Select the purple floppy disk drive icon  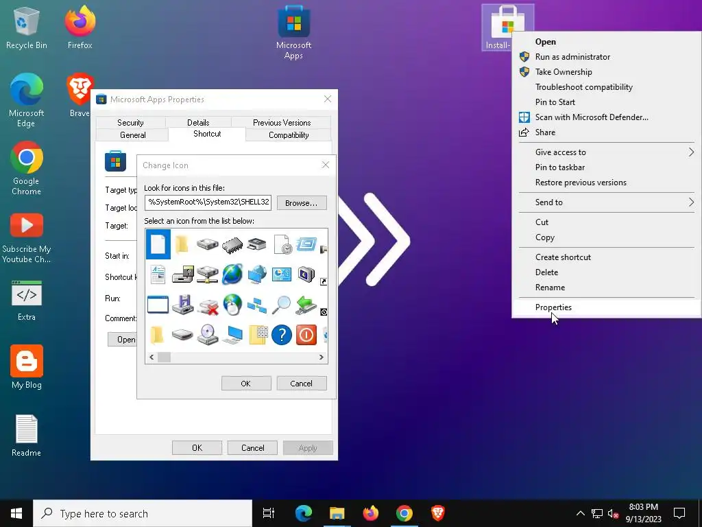pos(182,305)
